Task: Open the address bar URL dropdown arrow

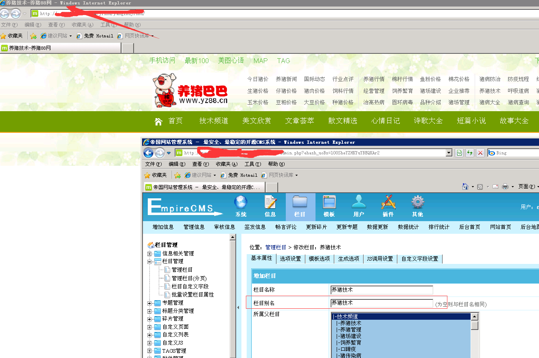Action: (449, 153)
